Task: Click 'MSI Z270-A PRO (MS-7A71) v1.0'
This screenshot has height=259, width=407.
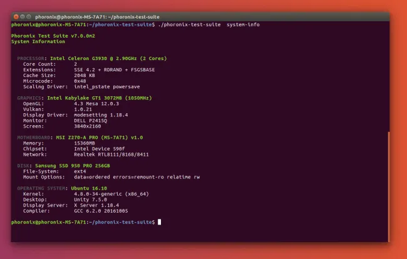Action: tap(100, 138)
